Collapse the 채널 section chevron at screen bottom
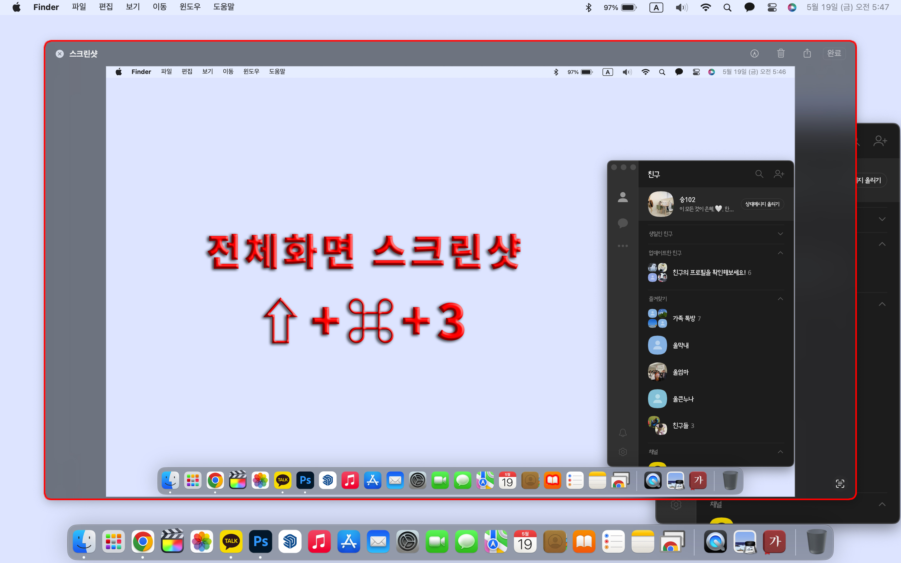 (x=882, y=504)
